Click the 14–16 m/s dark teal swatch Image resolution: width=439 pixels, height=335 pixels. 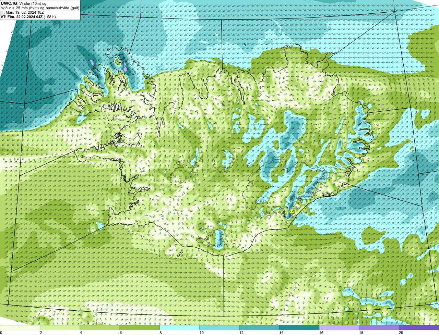pyautogui.click(x=299, y=328)
